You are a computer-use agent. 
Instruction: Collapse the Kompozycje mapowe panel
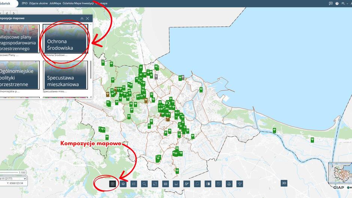[x=82, y=18]
